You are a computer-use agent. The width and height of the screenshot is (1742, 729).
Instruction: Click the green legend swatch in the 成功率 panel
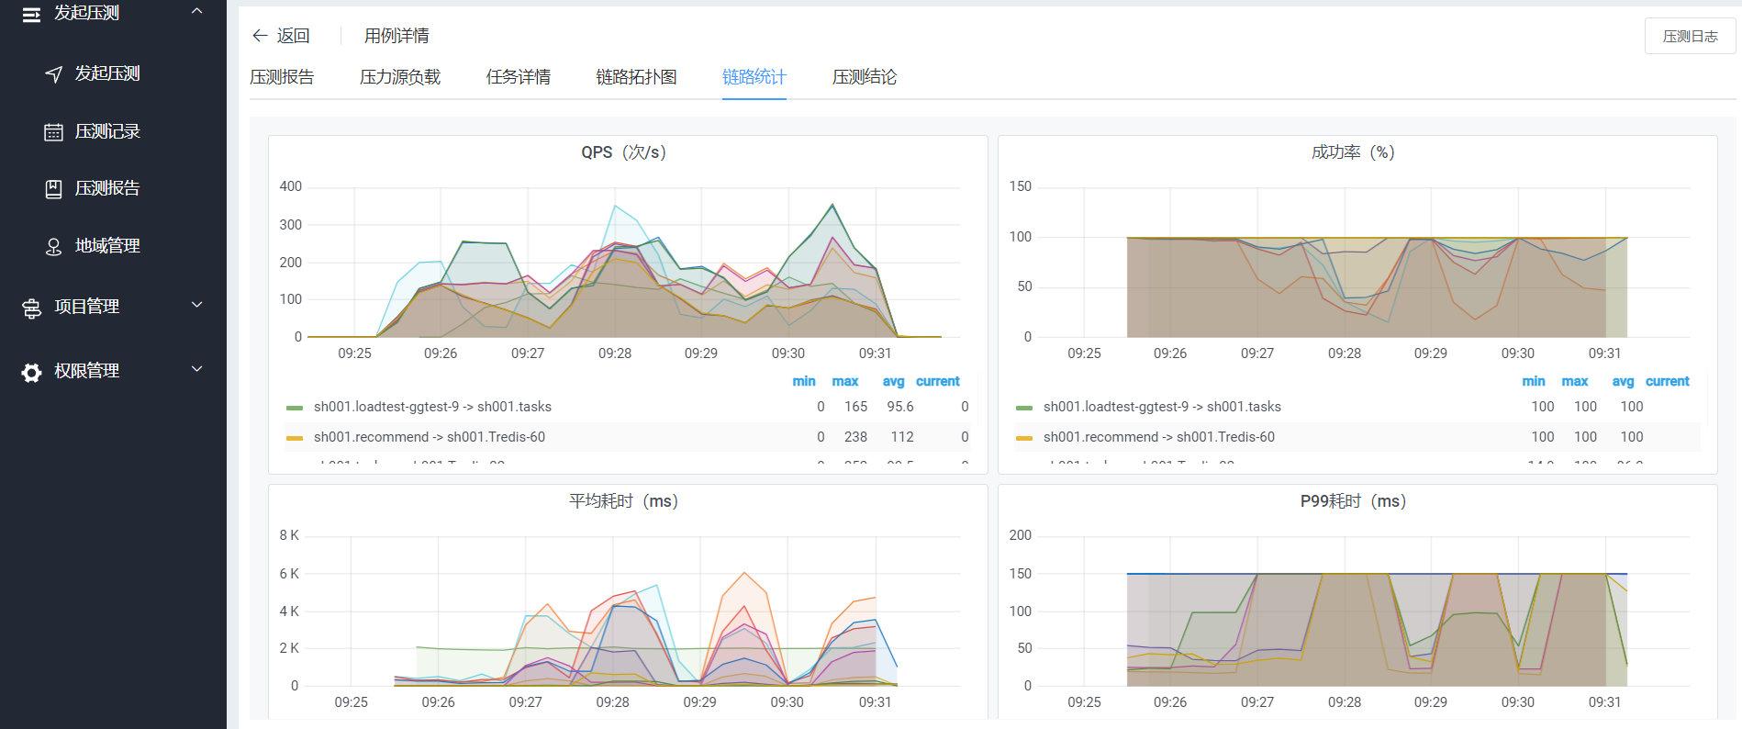[x=1024, y=408]
